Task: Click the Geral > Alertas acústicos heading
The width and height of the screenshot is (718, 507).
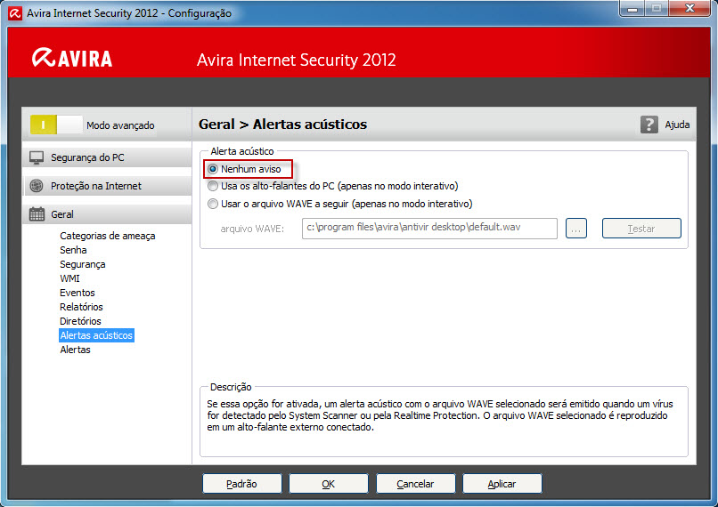Action: click(x=283, y=125)
